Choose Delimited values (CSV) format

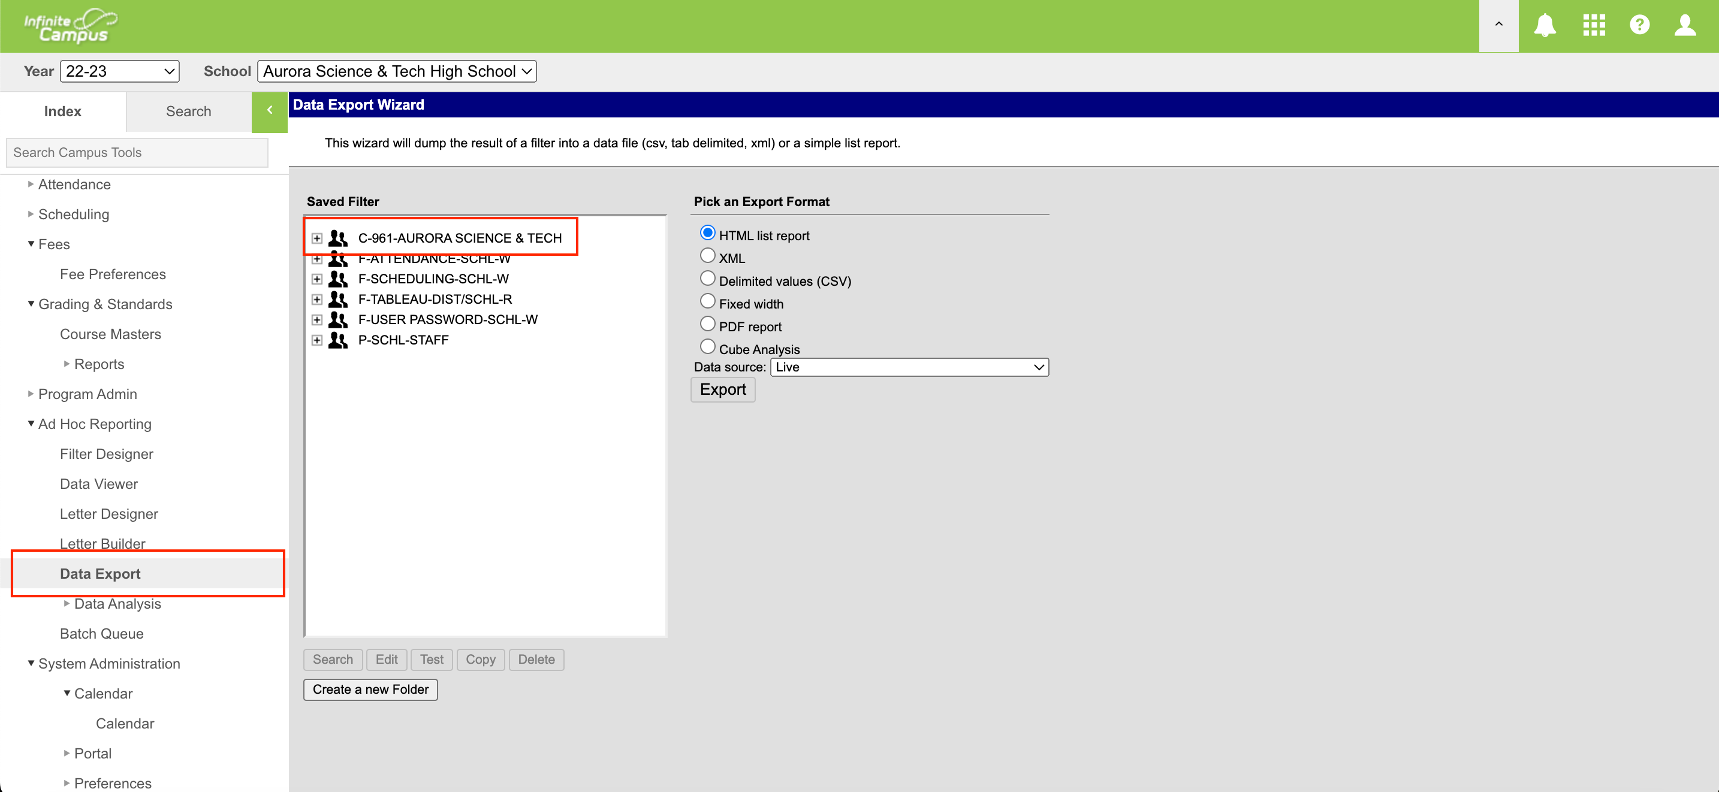click(x=707, y=278)
